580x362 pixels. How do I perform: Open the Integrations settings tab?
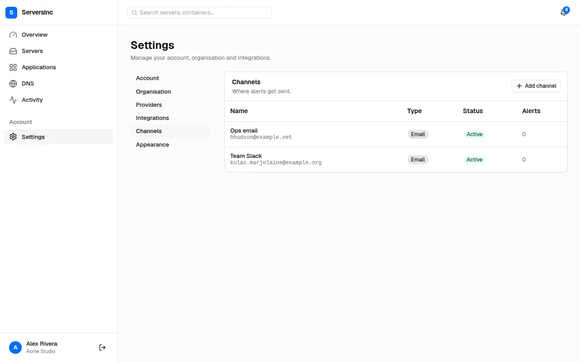pyautogui.click(x=170, y=118)
